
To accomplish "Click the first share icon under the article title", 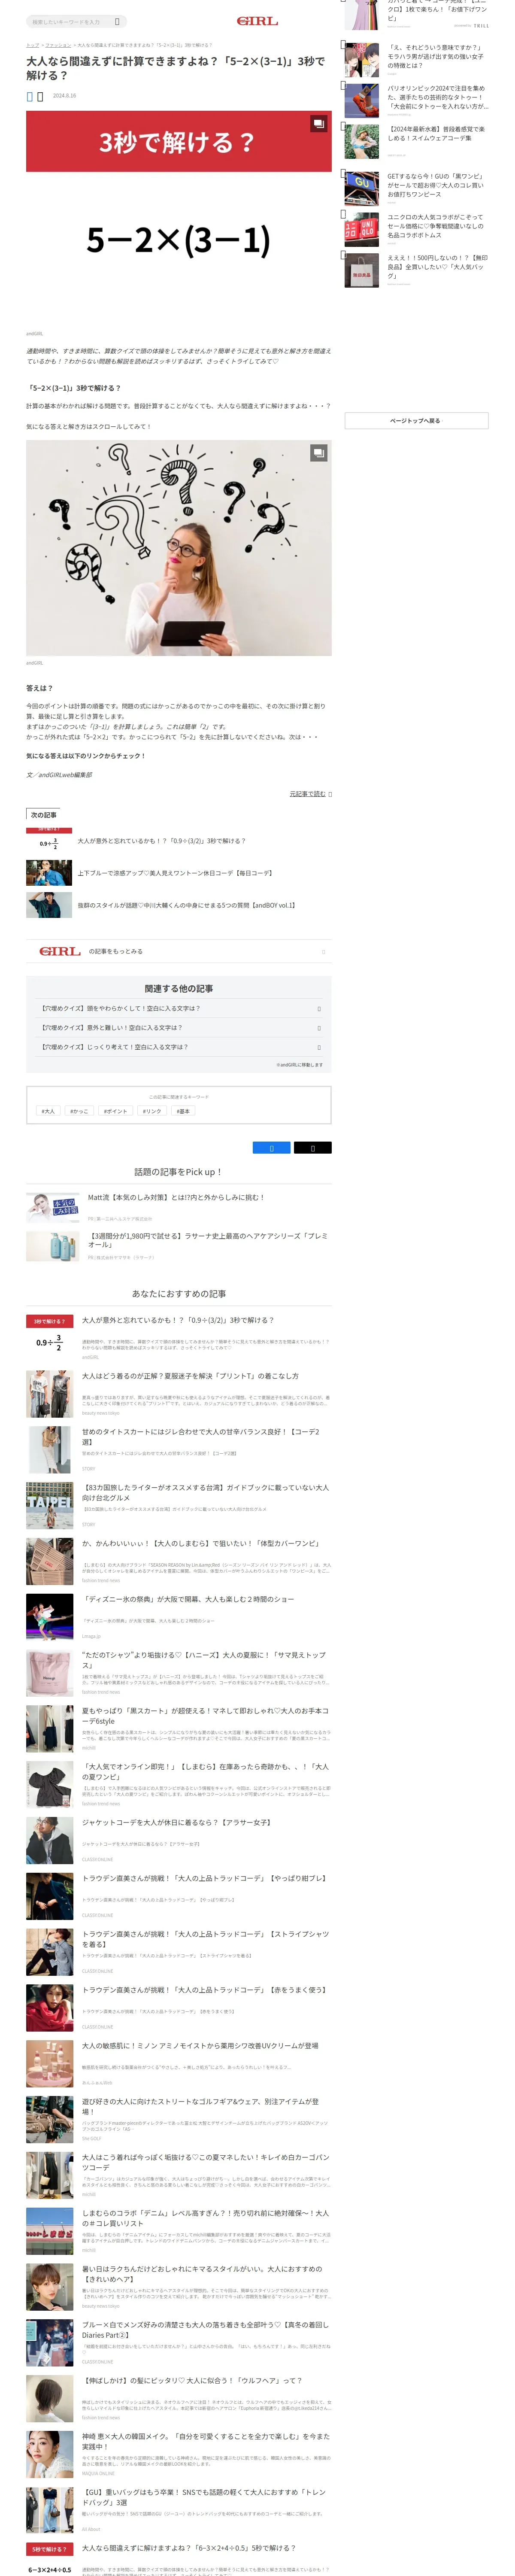I will (x=30, y=97).
